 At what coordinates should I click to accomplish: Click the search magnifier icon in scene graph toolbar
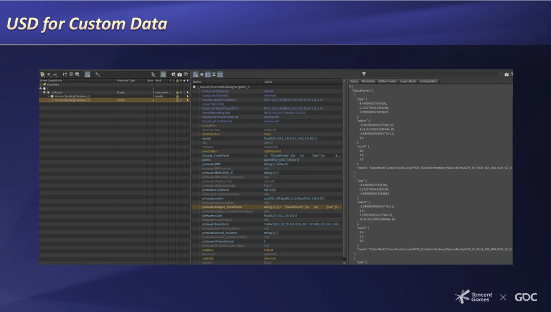(x=77, y=74)
